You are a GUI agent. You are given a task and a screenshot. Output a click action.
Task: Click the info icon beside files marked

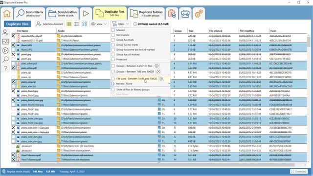click(x=135, y=24)
